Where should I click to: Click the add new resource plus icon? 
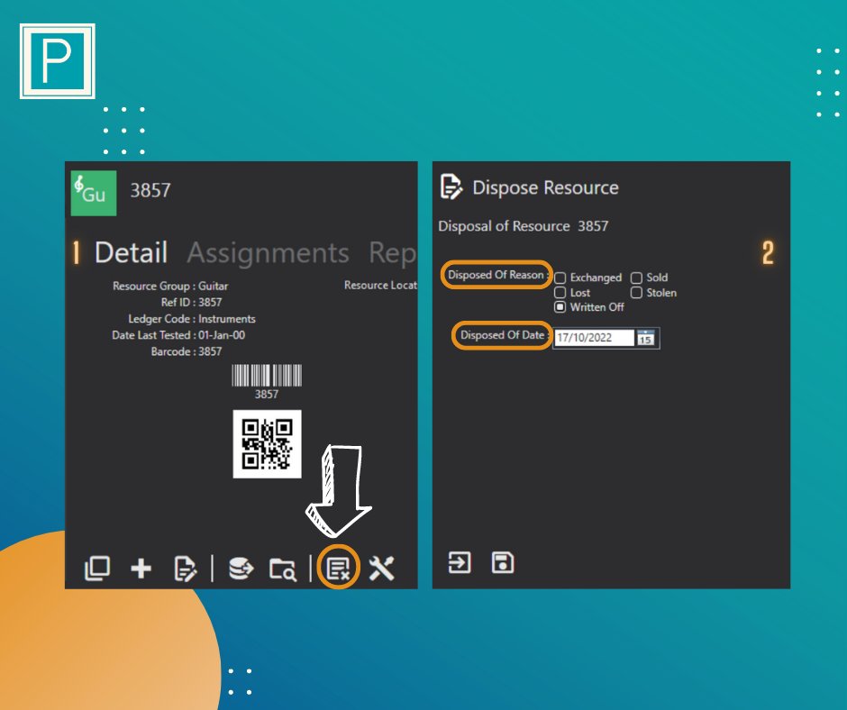(142, 569)
